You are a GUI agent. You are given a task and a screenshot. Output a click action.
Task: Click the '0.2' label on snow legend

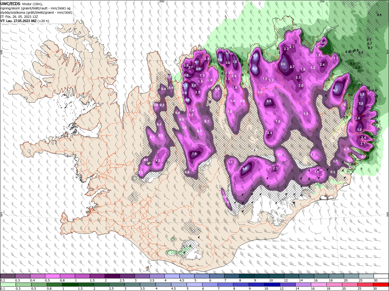2,280
